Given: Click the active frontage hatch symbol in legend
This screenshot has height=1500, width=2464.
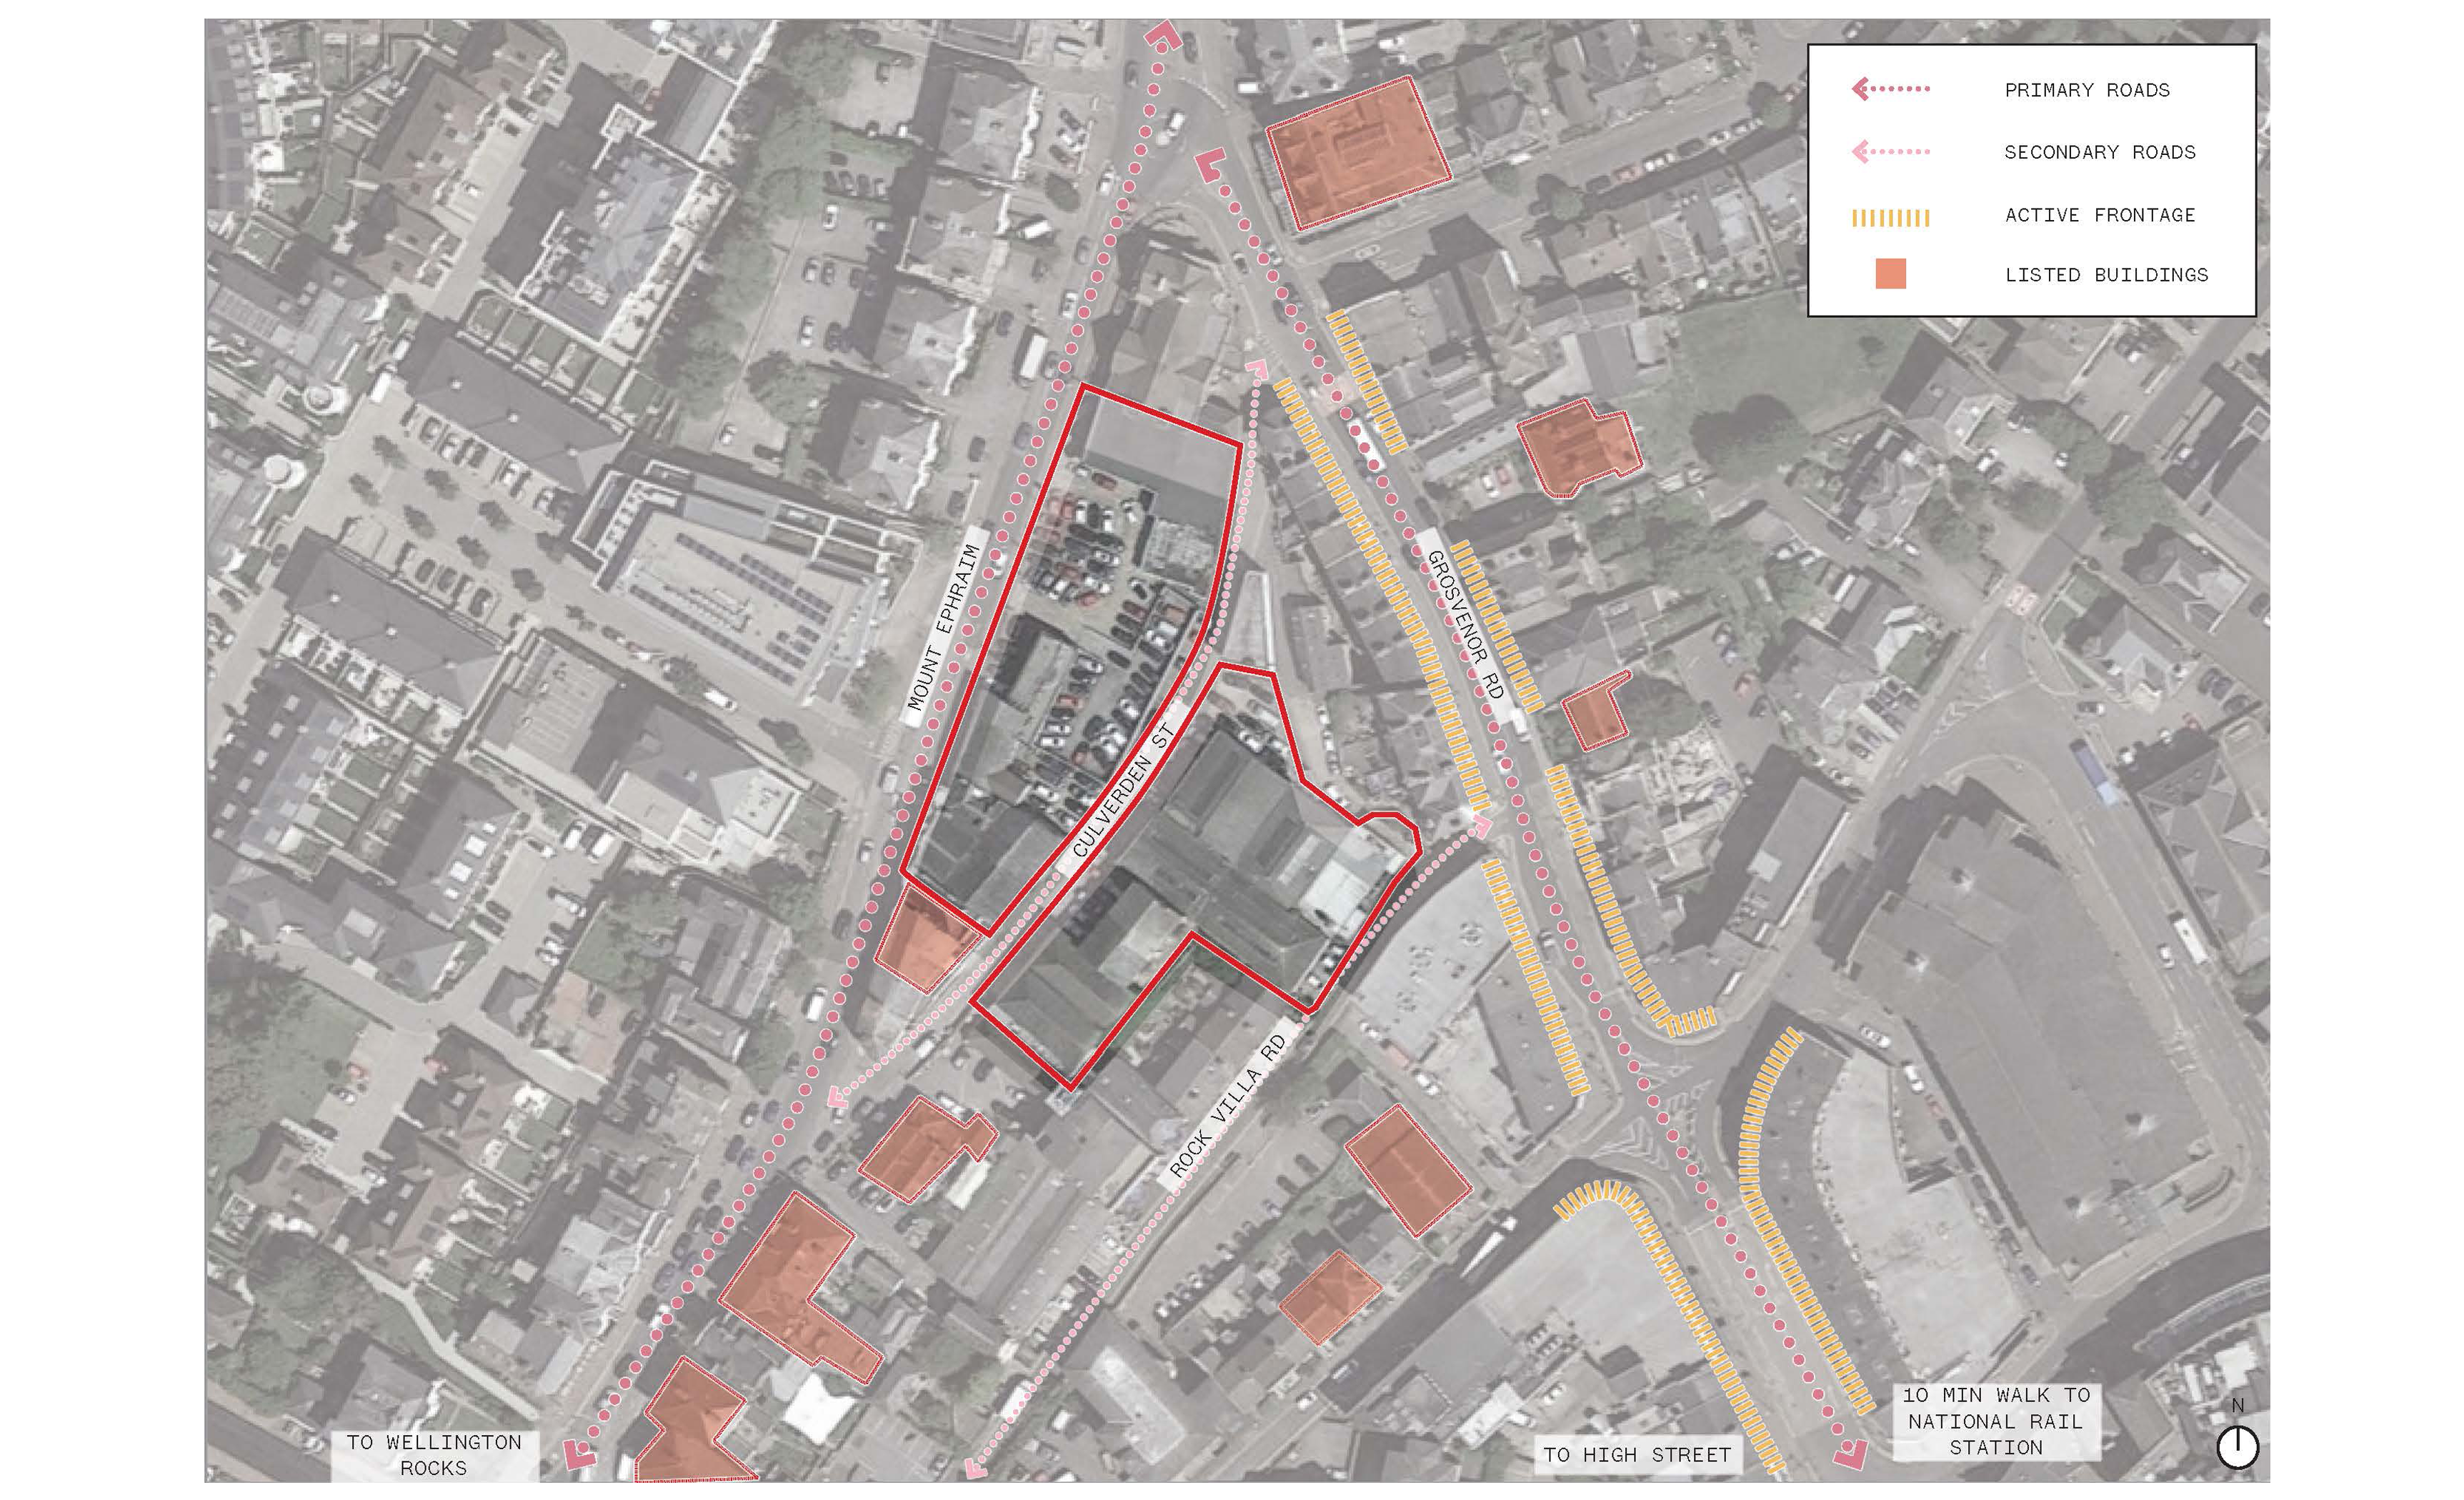Looking at the screenshot, I should click(x=1890, y=218).
